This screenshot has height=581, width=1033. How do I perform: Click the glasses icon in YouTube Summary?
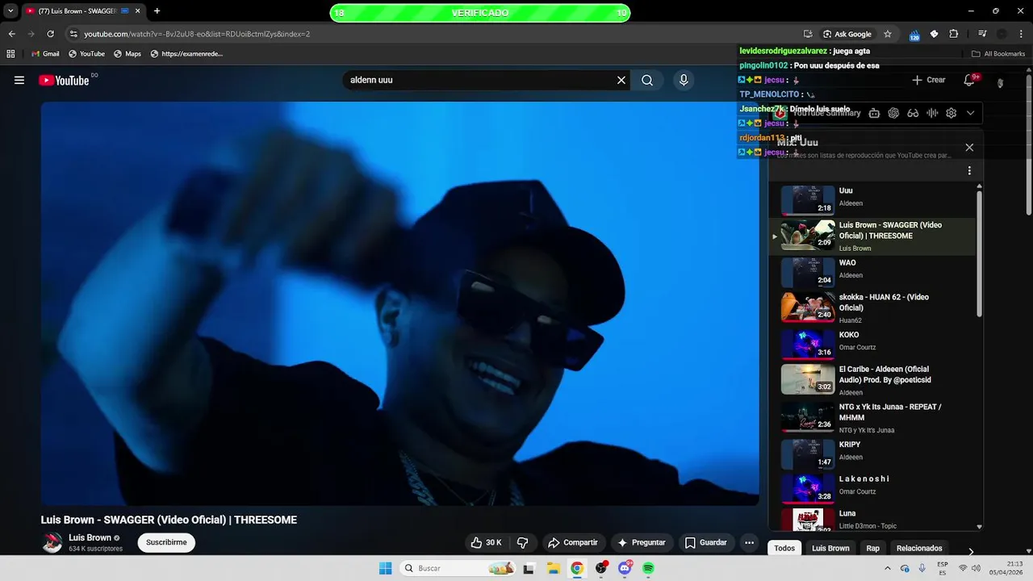pyautogui.click(x=913, y=113)
